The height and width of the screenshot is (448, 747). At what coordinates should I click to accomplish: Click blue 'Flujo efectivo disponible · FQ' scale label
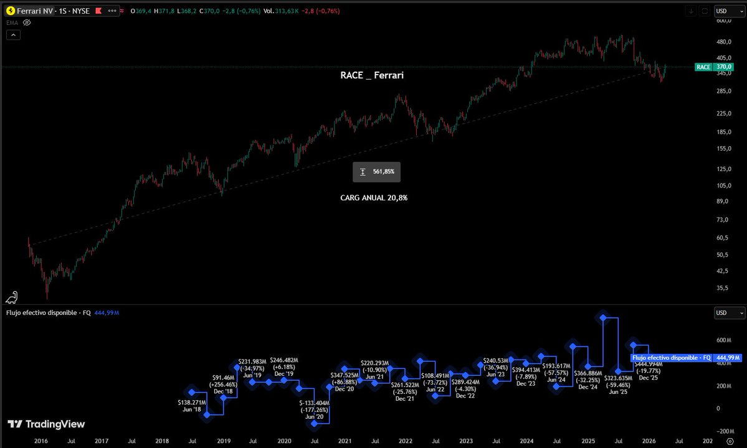[x=671, y=358]
